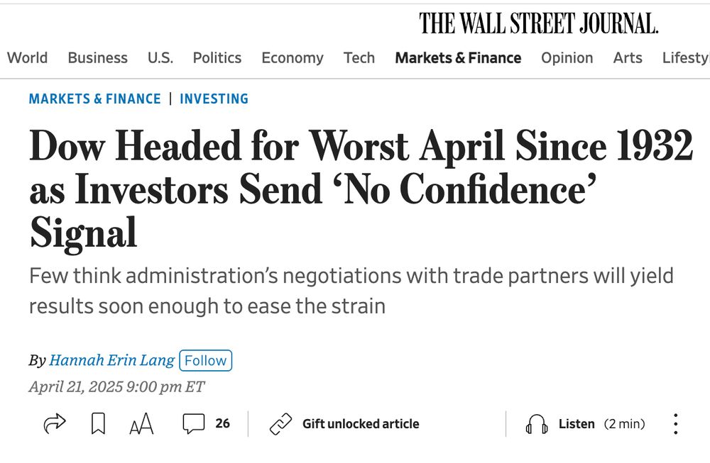Open the Opinion section
710x463 pixels.
tap(567, 58)
